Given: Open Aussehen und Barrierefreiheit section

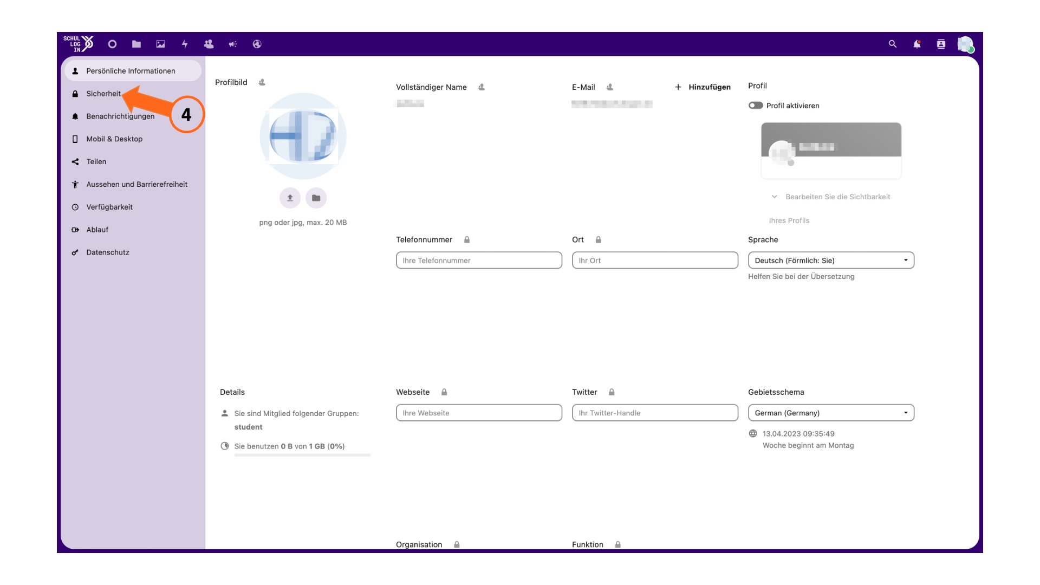Looking at the screenshot, I should point(133,185).
